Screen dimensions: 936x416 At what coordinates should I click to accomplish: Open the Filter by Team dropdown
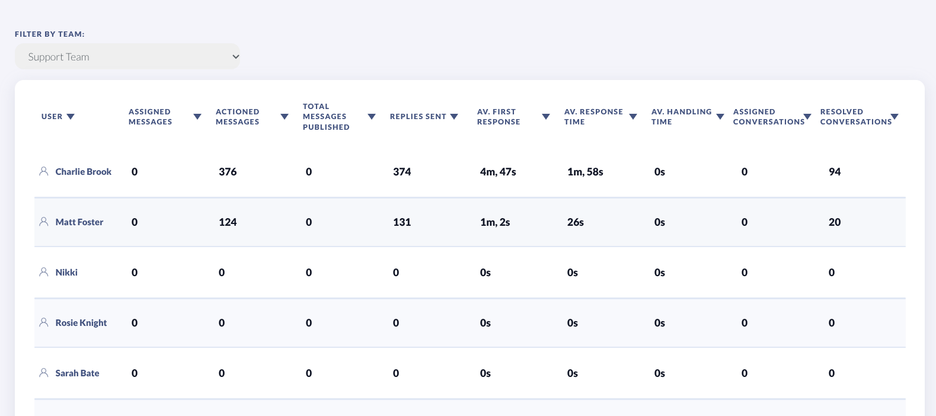point(127,57)
